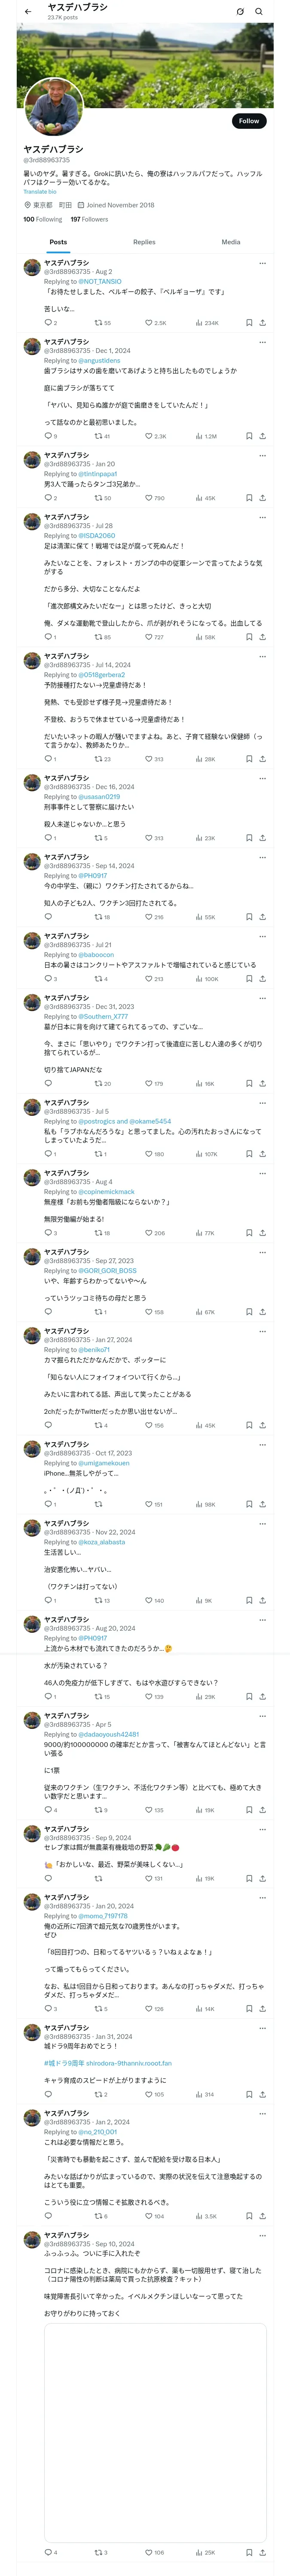290x2576 pixels.
Task: Share the reply to @0518gerbera2
Action: [x=262, y=759]
